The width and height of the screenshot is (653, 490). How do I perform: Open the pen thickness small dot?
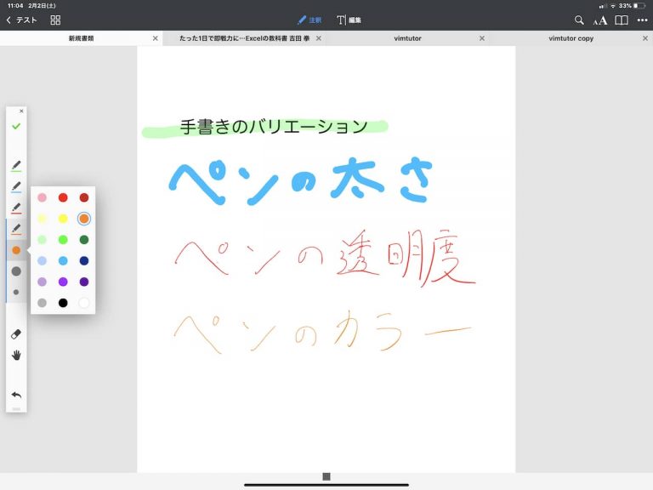coord(16,292)
